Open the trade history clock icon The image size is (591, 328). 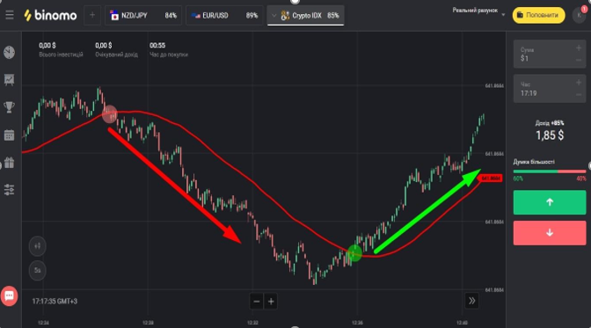[9, 52]
